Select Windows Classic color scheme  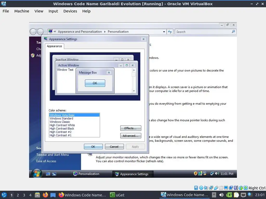74,122
